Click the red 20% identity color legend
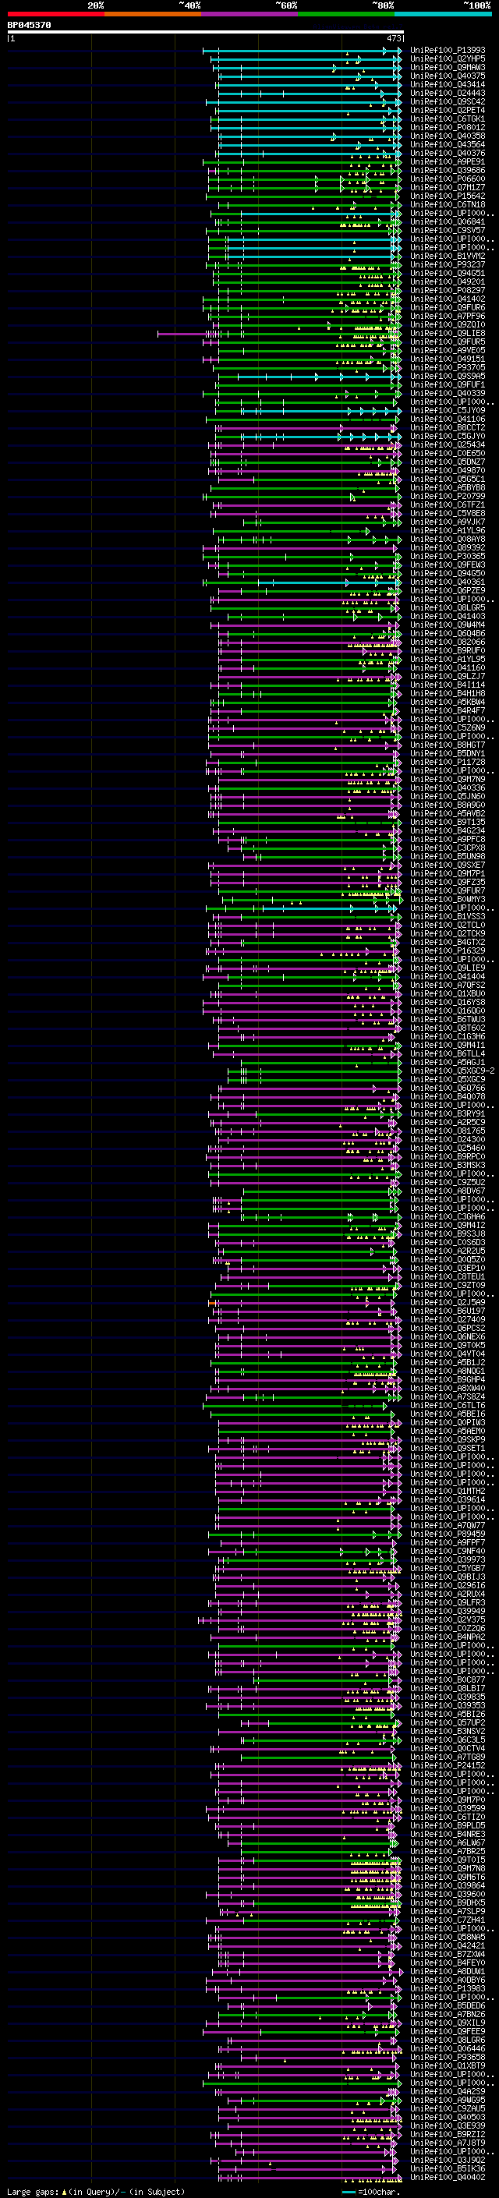Viewport: 499px width, 2198px height. [x=55, y=14]
